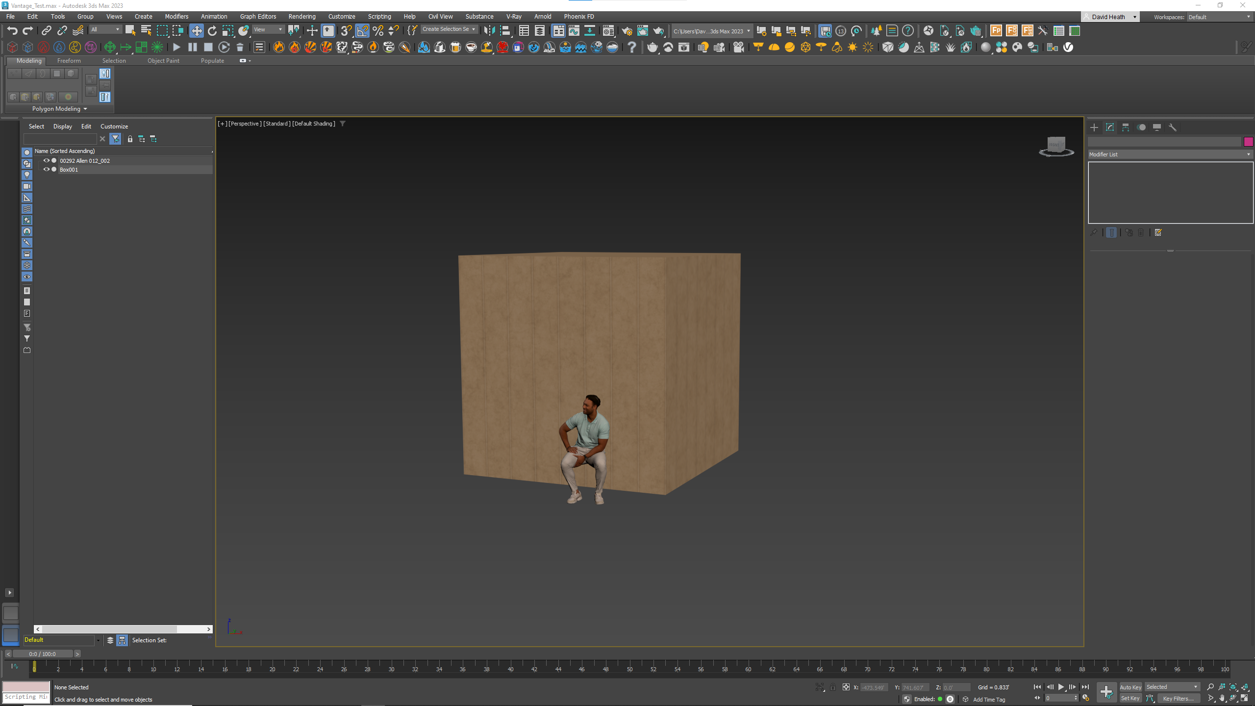
Task: Open the David Heath account dropdown
Action: pos(1110,17)
